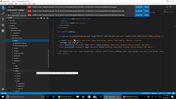
Task: Collapse all folders in explorer
Action: pos(47,18)
